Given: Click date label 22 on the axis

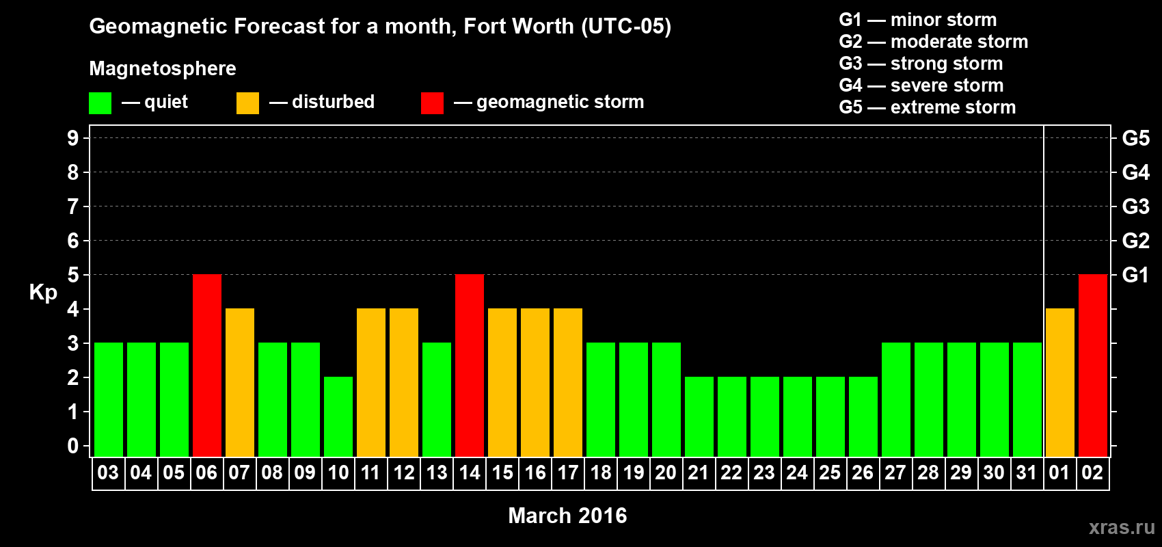Looking at the screenshot, I should point(731,473).
